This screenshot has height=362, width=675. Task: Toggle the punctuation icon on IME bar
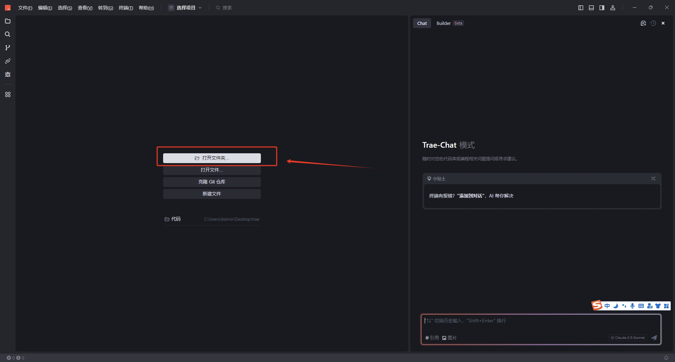pos(624,306)
